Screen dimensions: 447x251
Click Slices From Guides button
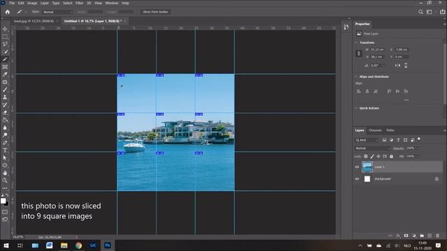tap(155, 12)
